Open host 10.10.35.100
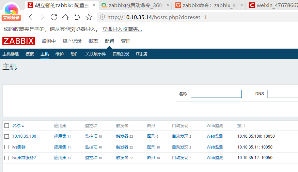The width and height of the screenshot is (298, 172). coord(24,136)
